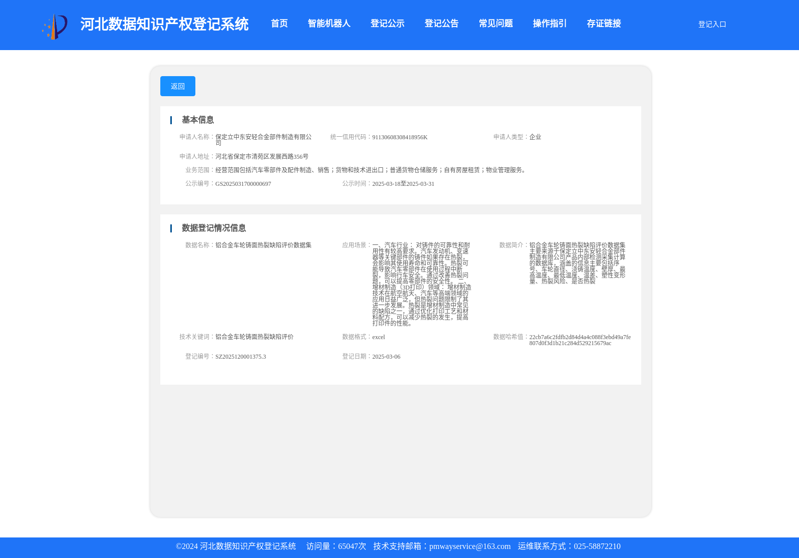The image size is (799, 558).
Task: Click credit code 91130608308418956K
Action: click(400, 137)
